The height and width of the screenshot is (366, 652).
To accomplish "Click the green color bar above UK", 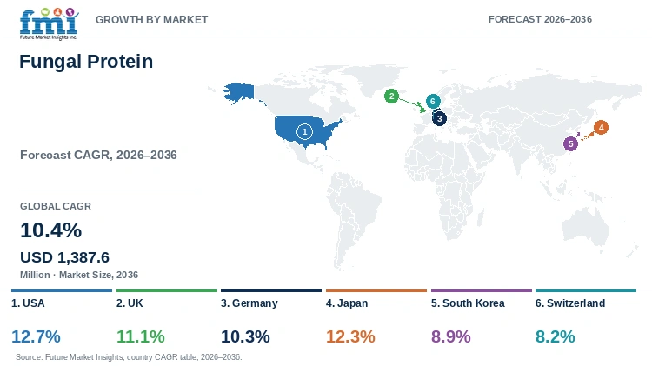I will coord(167,290).
